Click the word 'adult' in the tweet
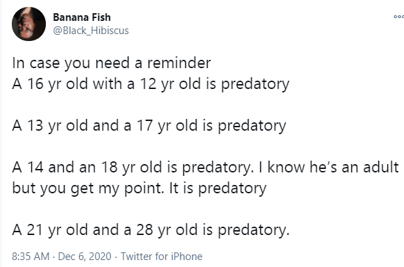 point(381,167)
